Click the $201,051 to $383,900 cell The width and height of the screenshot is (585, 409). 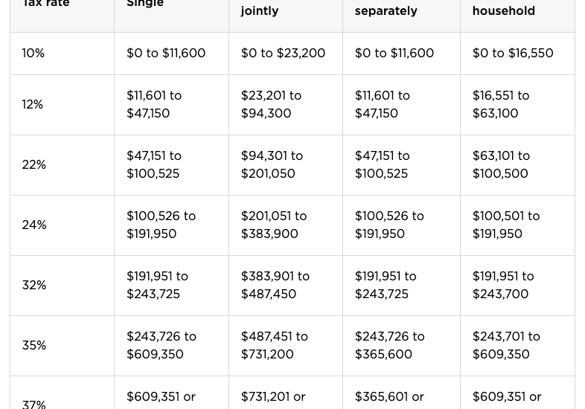click(x=286, y=225)
